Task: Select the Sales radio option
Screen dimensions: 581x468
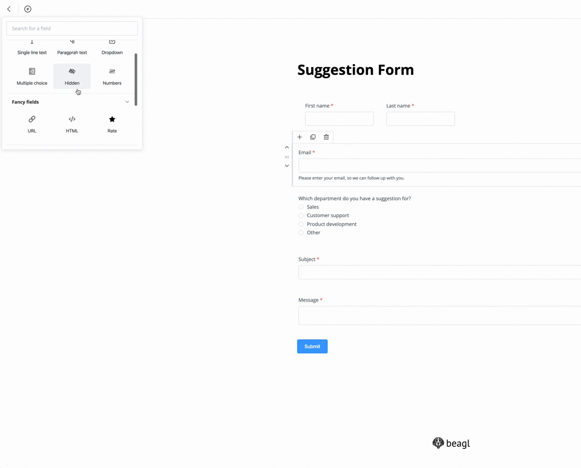Action: pyautogui.click(x=301, y=207)
